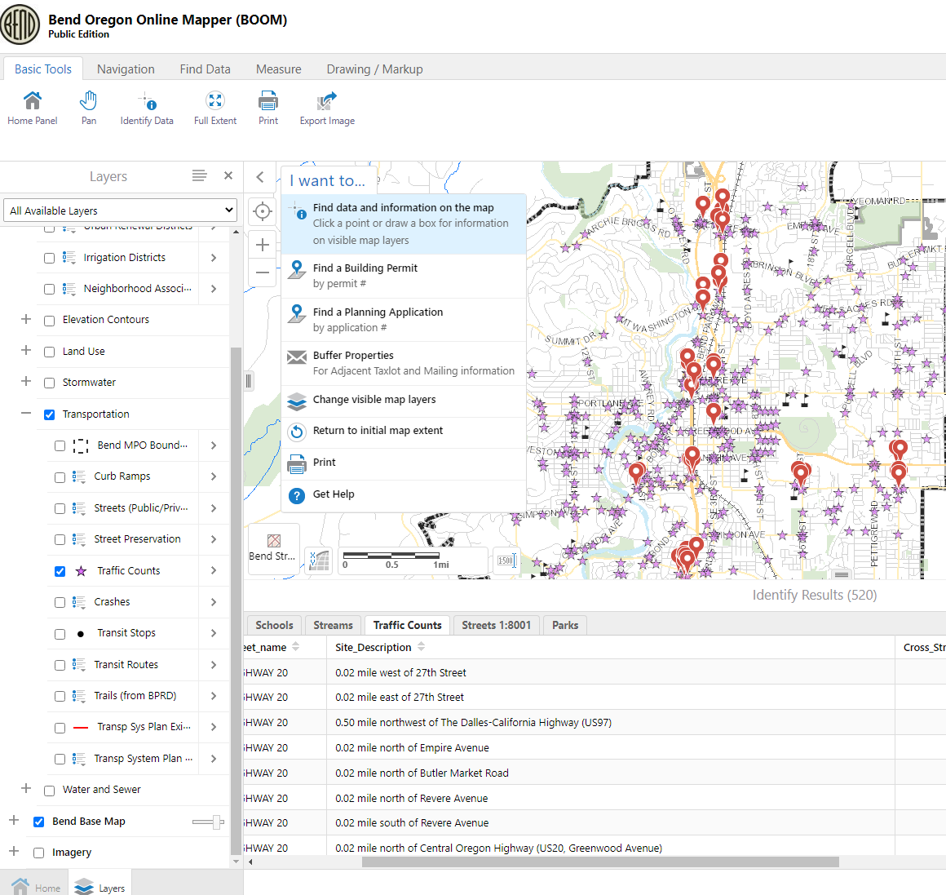The image size is (946, 895).
Task: Expand the Stormwater layer group
Action: click(26, 382)
